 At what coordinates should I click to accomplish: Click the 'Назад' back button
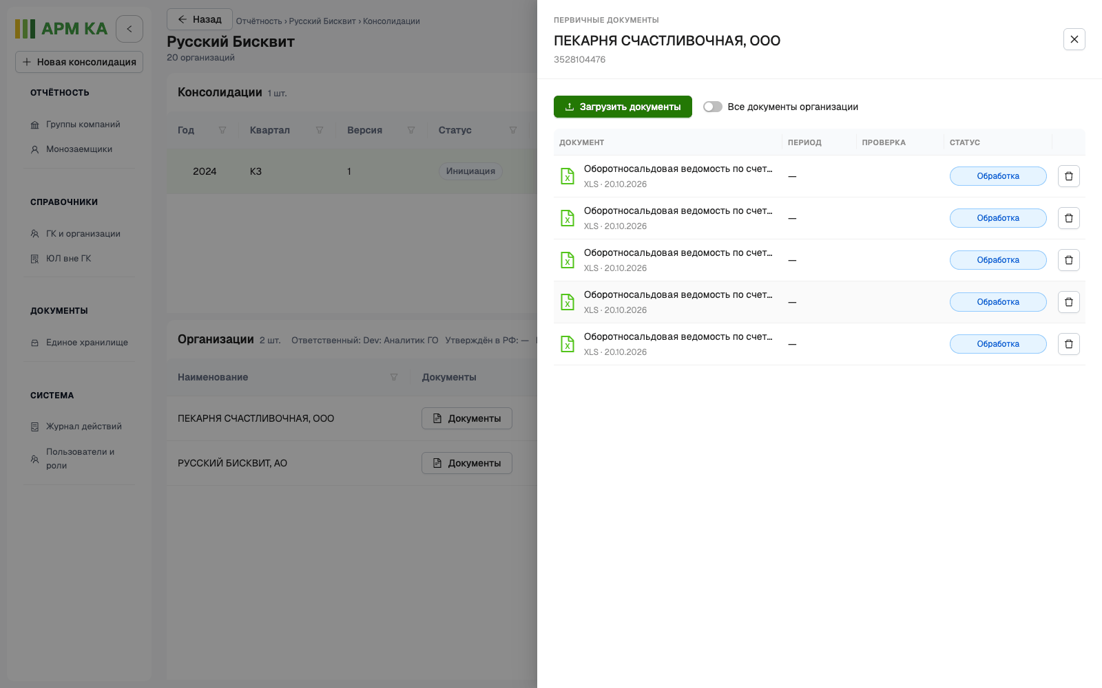click(200, 19)
